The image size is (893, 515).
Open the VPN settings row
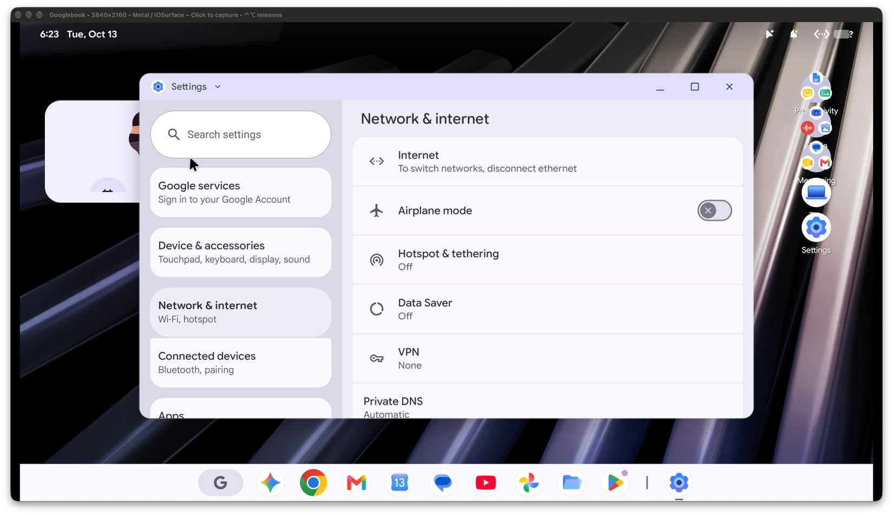pos(547,358)
